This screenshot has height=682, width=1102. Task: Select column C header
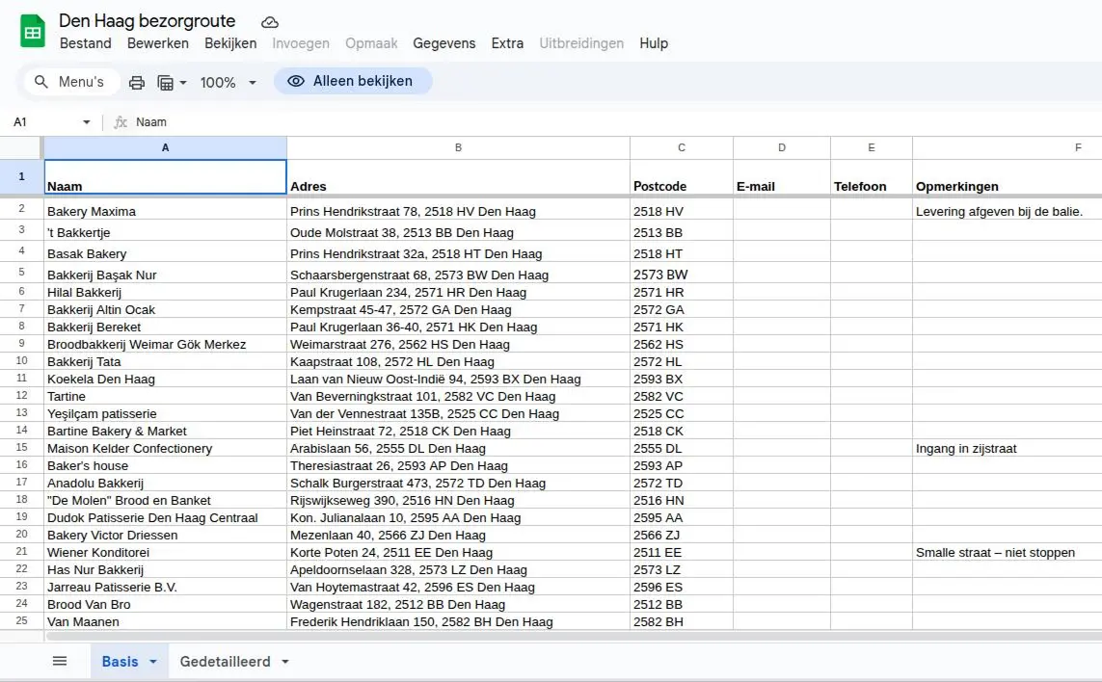tap(681, 147)
